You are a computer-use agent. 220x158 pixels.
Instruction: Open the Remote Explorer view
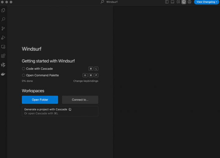pos(3,47)
